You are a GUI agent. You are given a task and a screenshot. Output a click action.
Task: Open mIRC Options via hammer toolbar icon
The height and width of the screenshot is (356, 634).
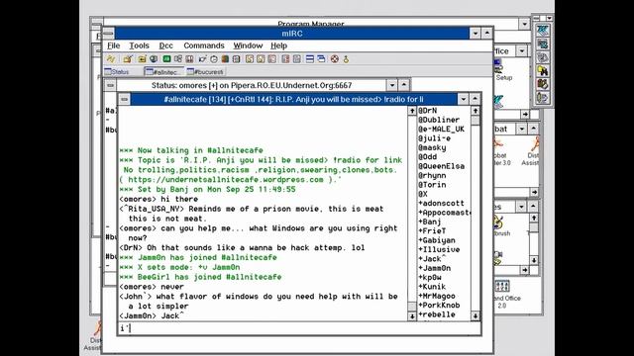point(128,59)
